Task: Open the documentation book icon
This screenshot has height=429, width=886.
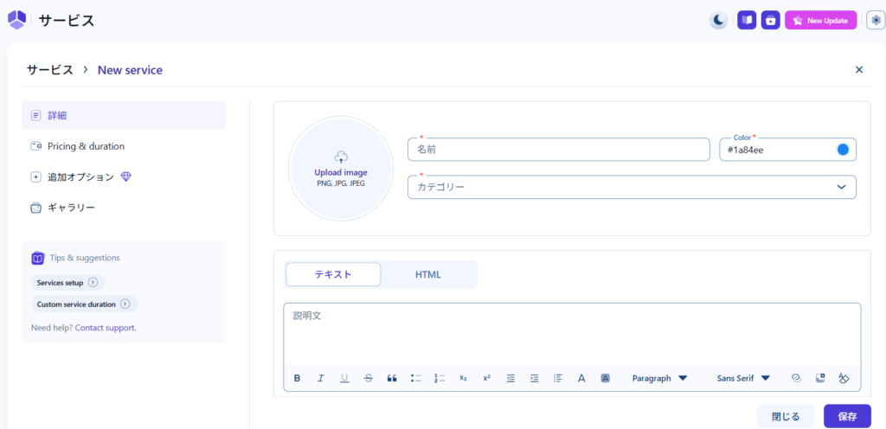Action: coord(746,20)
